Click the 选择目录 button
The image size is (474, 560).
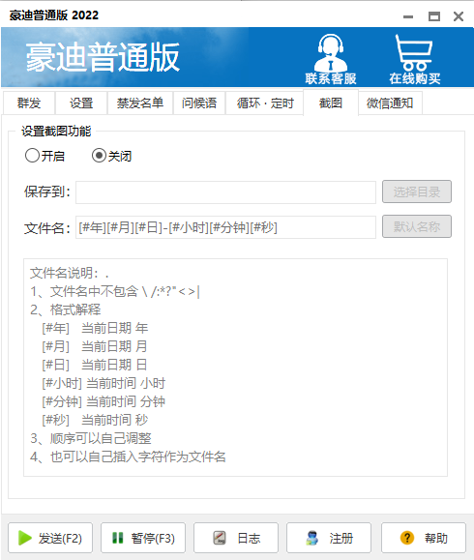click(x=417, y=192)
